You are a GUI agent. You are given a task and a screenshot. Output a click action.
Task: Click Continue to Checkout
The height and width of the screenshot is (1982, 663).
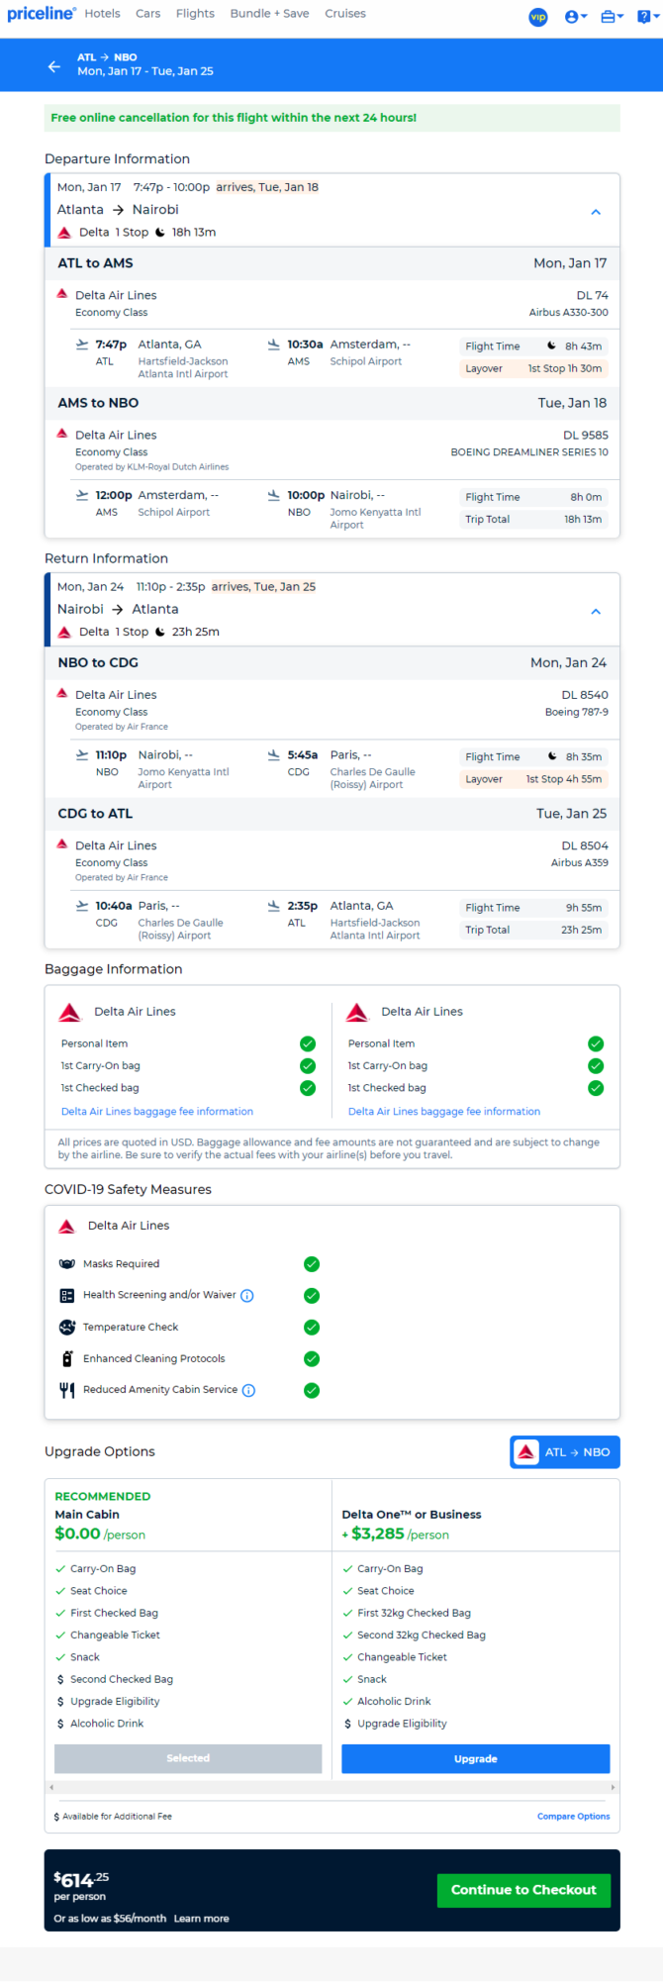point(524,1890)
